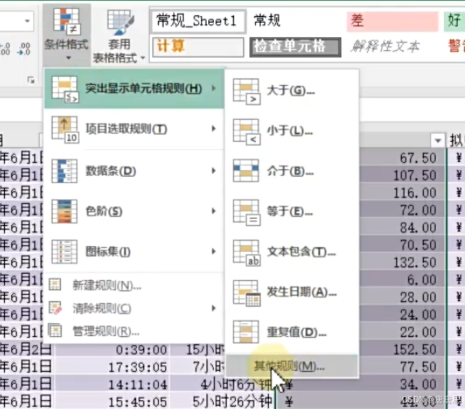Select cell with value 152.50
The width and height of the screenshot is (465, 409).
[402, 350]
